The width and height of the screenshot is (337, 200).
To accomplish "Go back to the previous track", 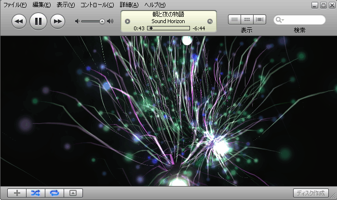I will click(x=19, y=22).
